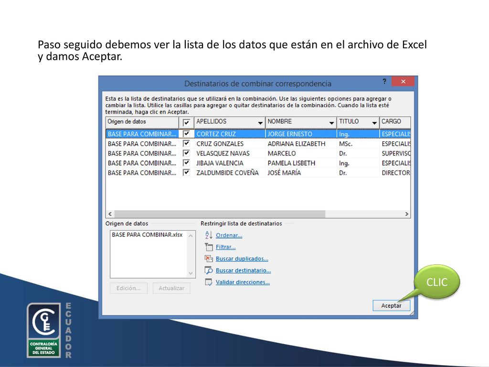Uncheck the CRUZ GONZALES recipient checkbox
The image size is (489, 367).
pyautogui.click(x=186, y=143)
